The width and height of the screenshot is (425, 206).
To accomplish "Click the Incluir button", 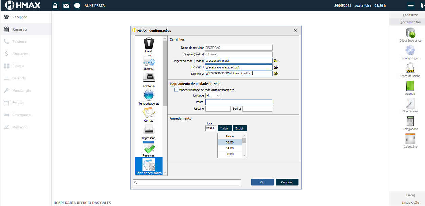I will click(224, 128).
